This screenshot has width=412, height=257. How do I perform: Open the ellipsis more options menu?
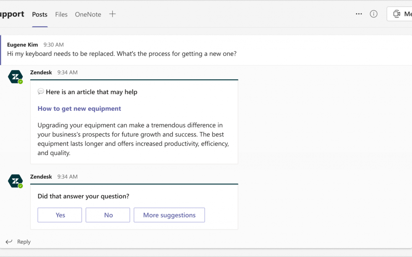pos(359,14)
